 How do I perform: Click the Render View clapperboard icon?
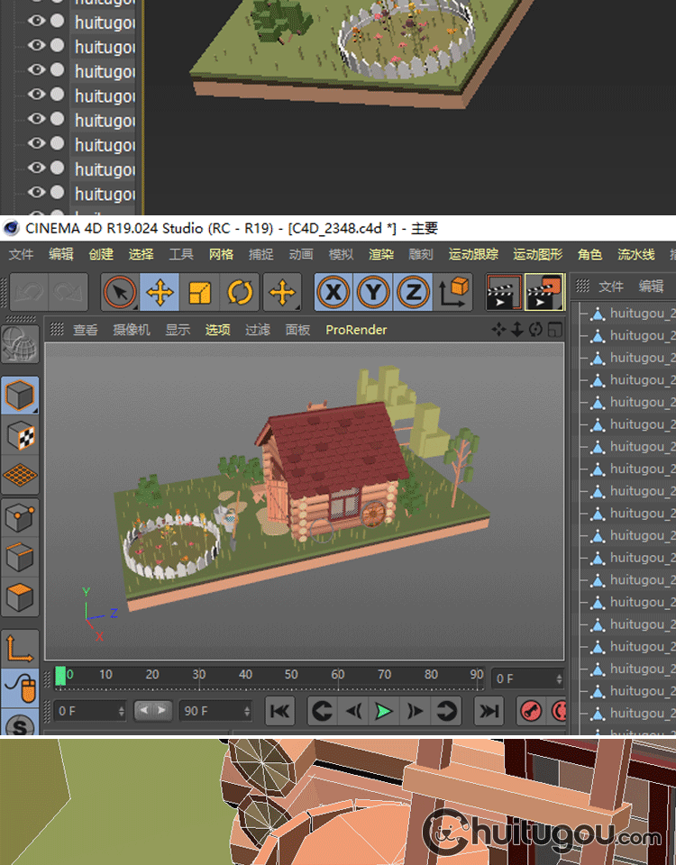[x=503, y=293]
